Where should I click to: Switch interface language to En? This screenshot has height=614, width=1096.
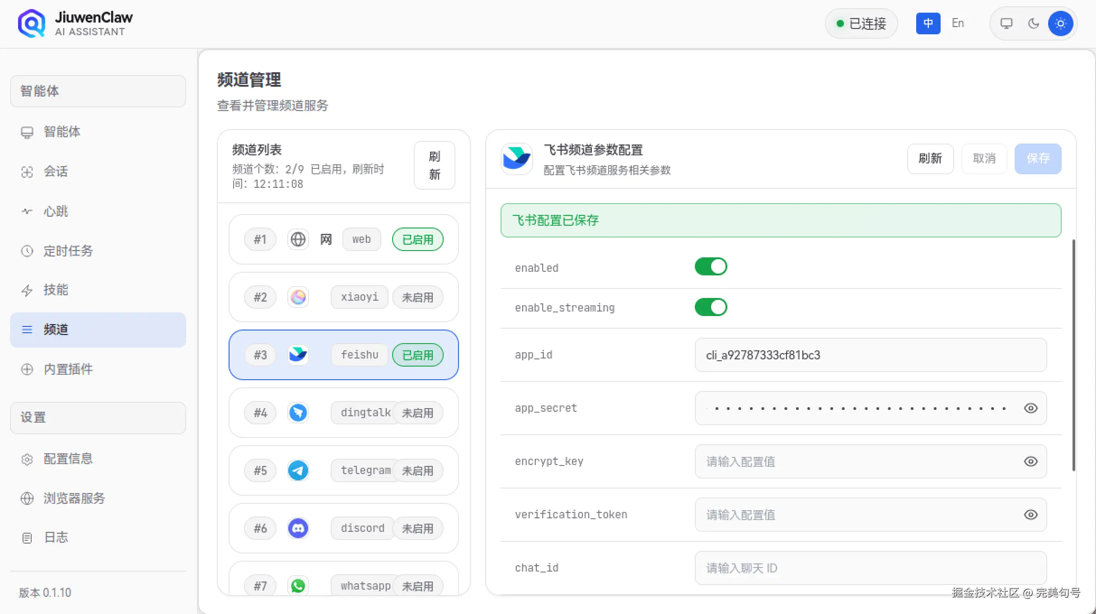click(958, 23)
